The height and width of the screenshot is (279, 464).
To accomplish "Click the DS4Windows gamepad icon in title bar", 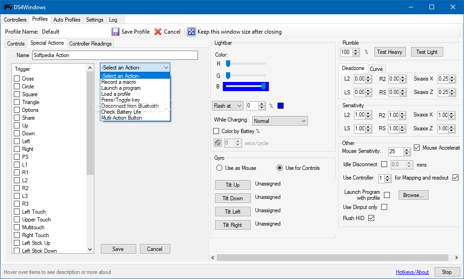I will (x=7, y=7).
